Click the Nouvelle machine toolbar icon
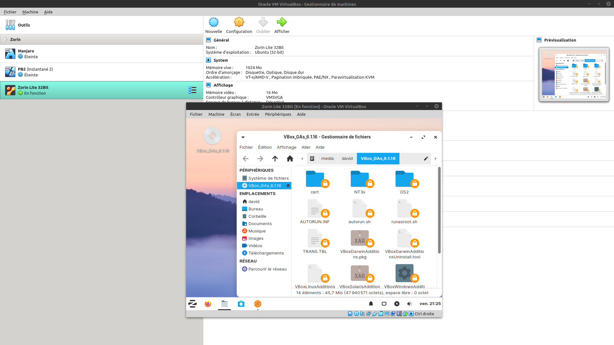Screen dimensions: 614x345 click(213, 22)
